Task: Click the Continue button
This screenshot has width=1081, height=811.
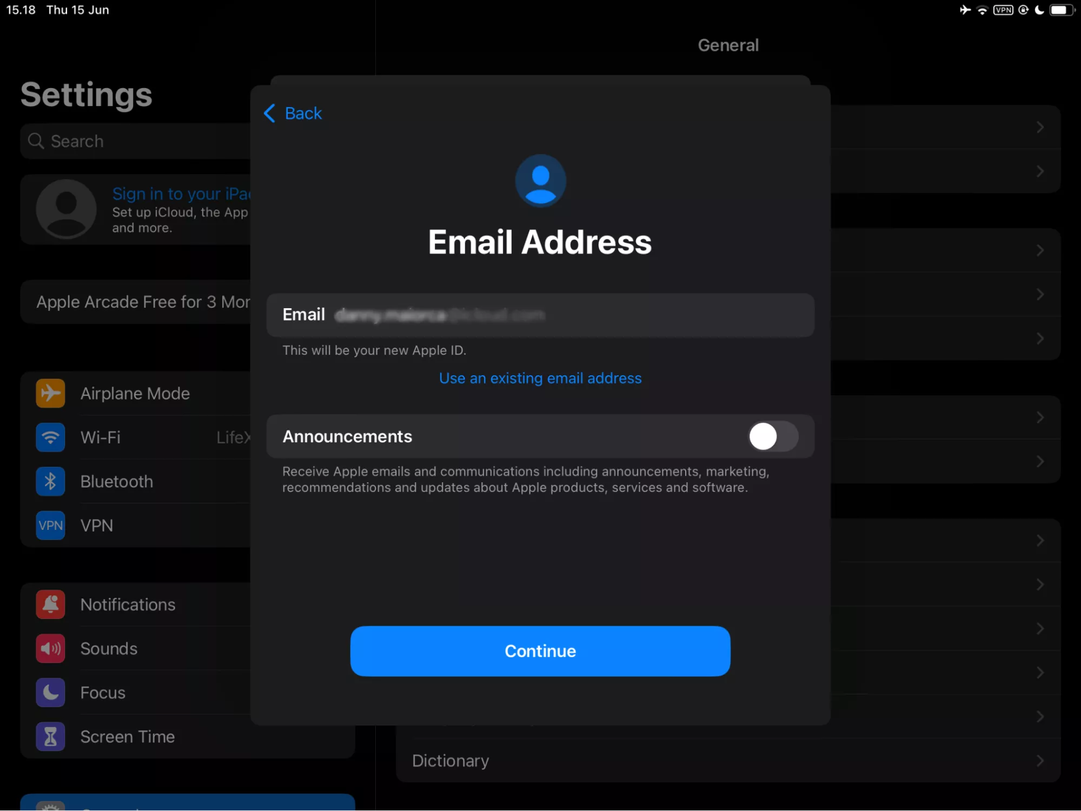Action: coord(540,651)
